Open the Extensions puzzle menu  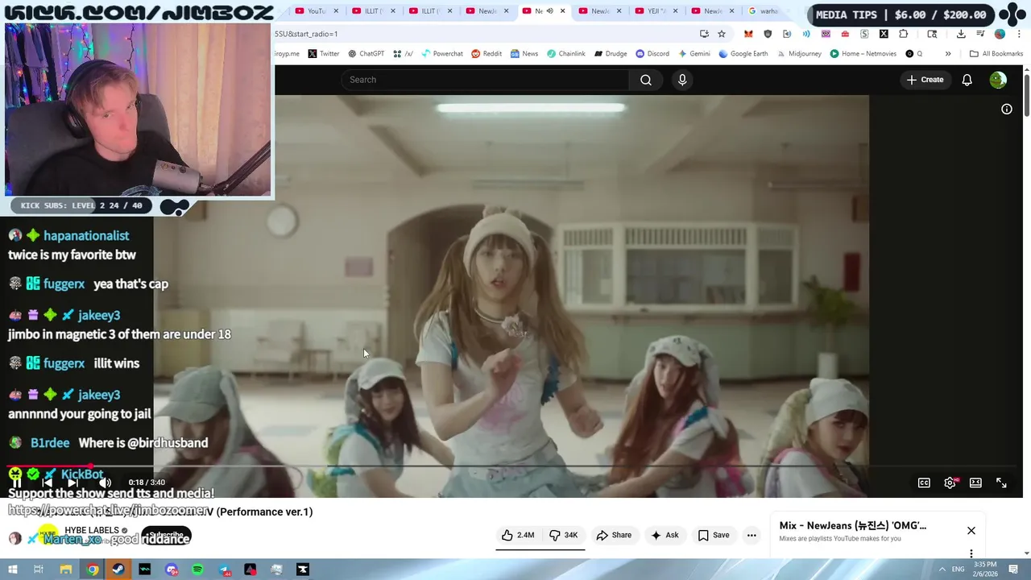tap(903, 34)
